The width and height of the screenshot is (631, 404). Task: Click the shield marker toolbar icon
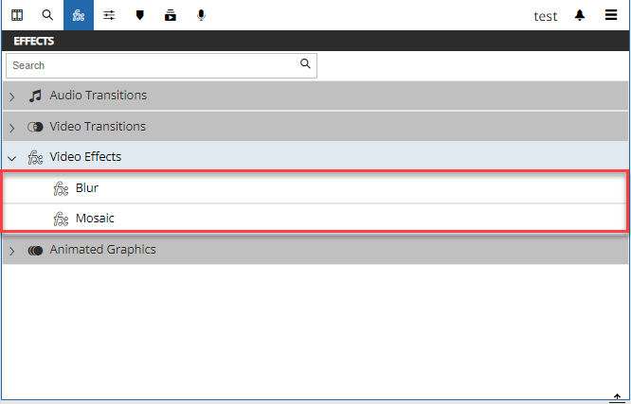click(x=140, y=15)
